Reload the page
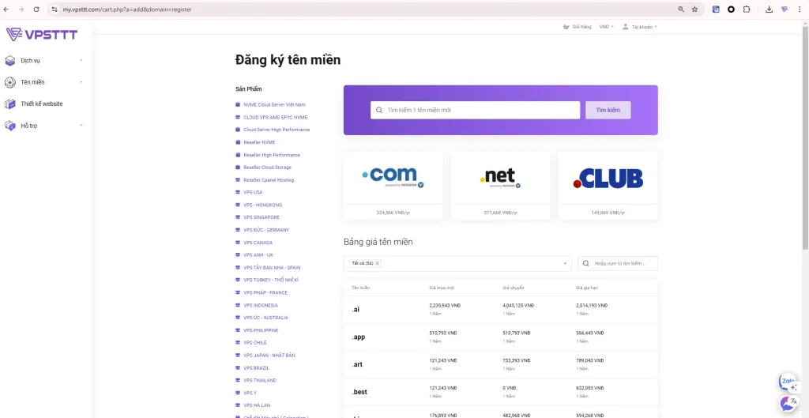This screenshot has height=418, width=809. click(36, 9)
